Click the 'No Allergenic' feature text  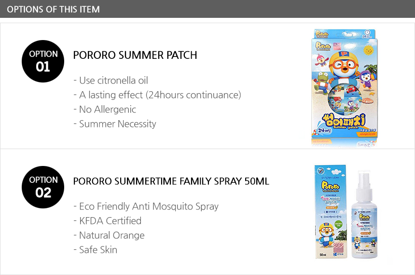click(x=105, y=110)
